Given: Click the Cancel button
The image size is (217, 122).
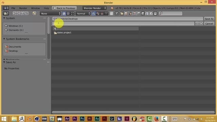Looking at the screenshot, I should point(209,23).
